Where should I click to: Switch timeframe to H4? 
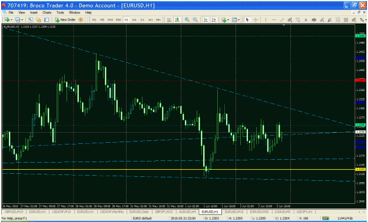pos(134,20)
